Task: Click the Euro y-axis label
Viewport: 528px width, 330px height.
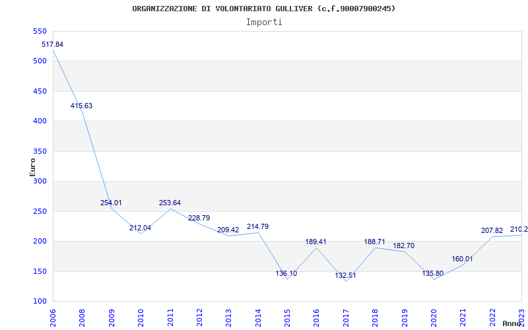Action: pos(32,167)
